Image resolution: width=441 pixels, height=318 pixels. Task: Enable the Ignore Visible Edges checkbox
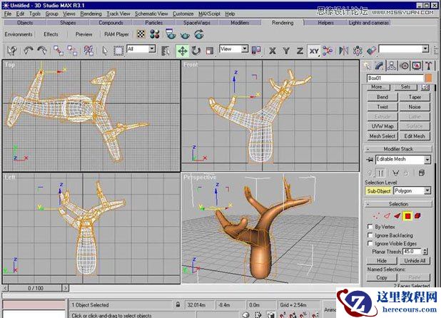tap(370, 243)
